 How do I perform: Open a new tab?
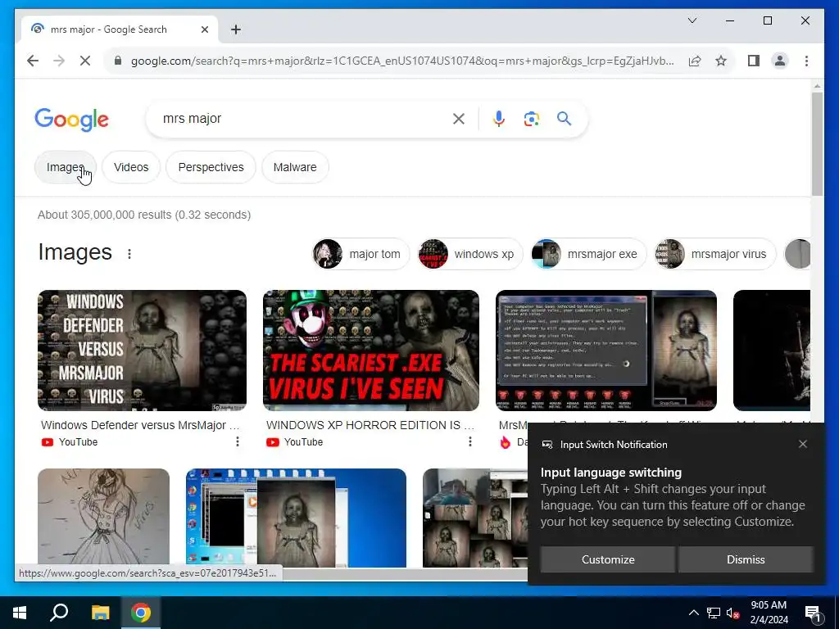236,29
